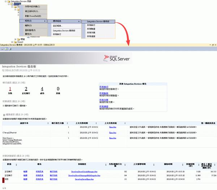217x190 pixels.
Task: Open execution performance link in second row
Action: pos(54,176)
